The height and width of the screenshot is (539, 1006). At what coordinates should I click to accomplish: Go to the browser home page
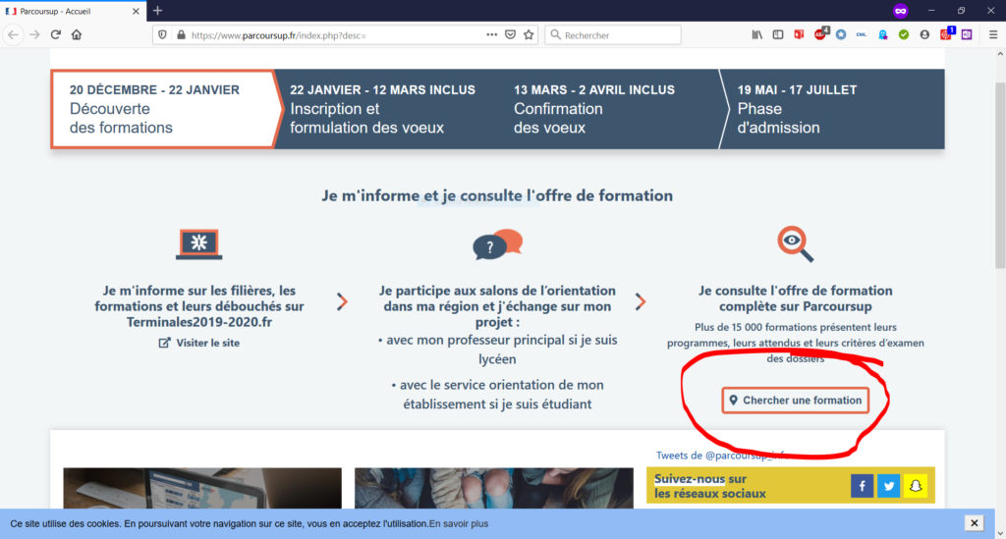pyautogui.click(x=77, y=34)
